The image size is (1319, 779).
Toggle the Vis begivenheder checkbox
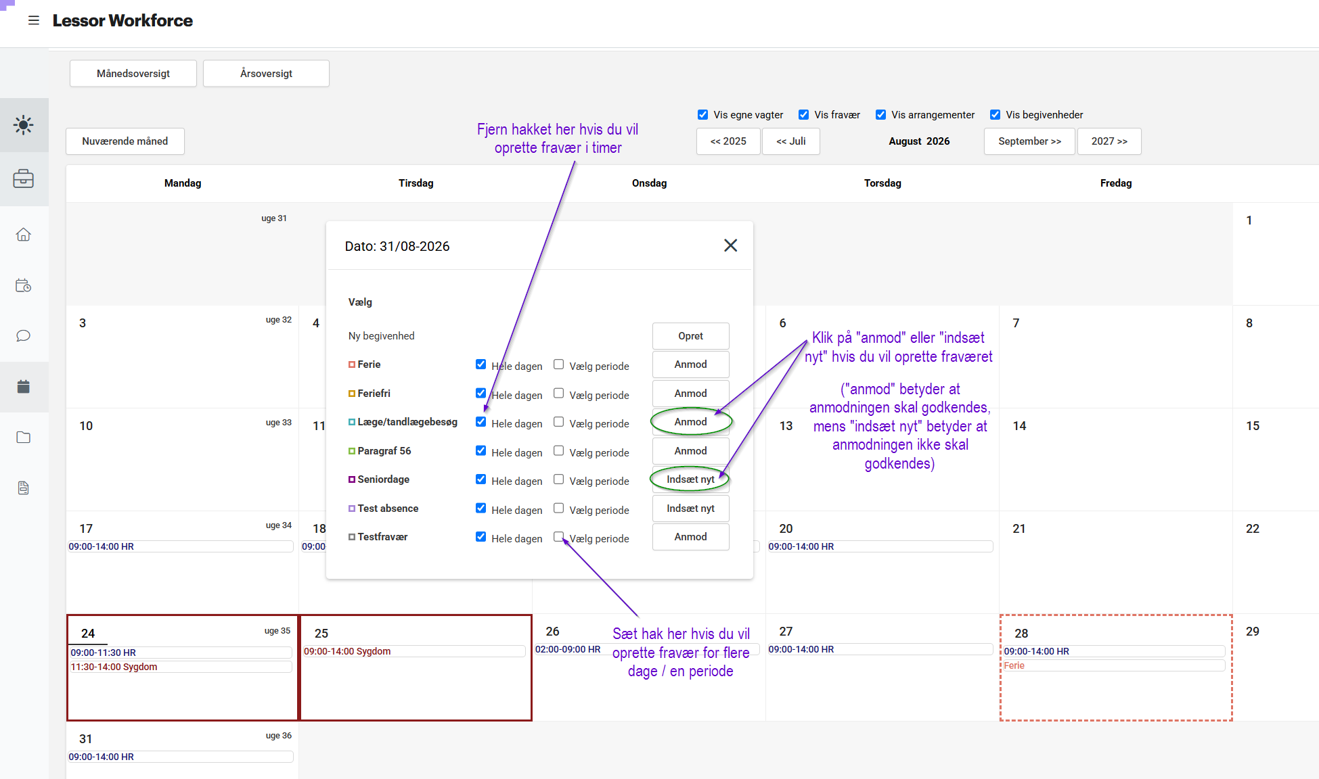pos(996,115)
